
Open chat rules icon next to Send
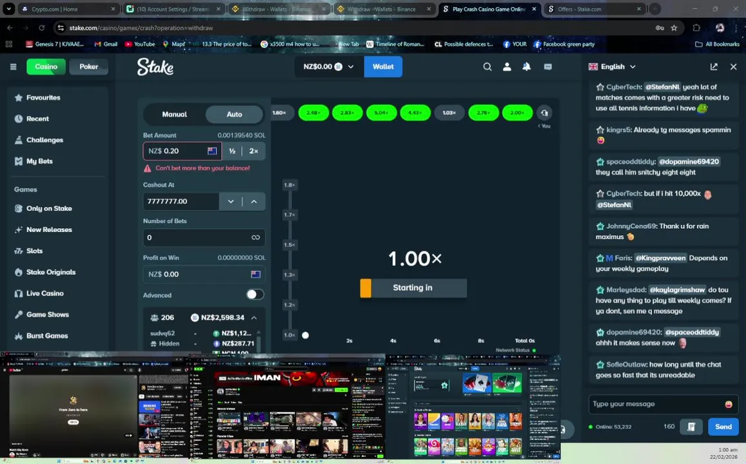tap(691, 427)
